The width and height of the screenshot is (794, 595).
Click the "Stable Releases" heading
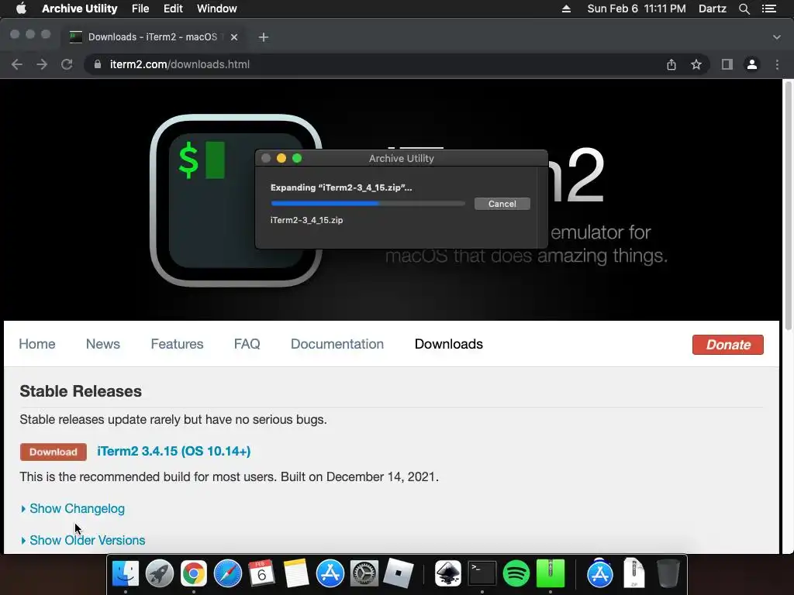point(81,391)
